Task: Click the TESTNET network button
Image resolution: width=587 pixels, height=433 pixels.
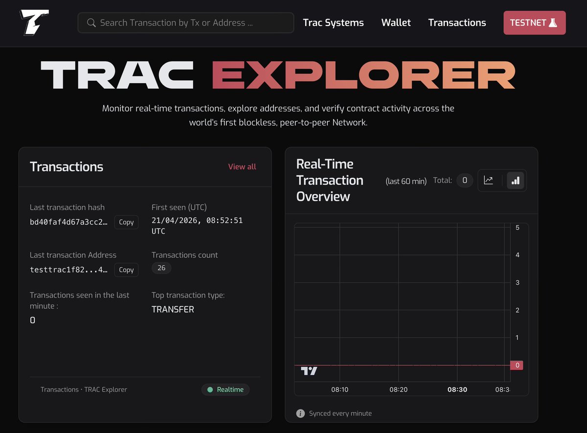Action: (x=535, y=23)
